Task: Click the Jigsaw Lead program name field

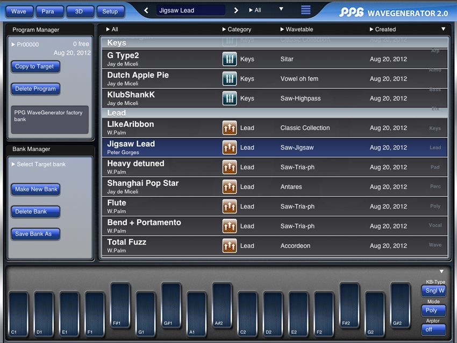Action: 191,11
